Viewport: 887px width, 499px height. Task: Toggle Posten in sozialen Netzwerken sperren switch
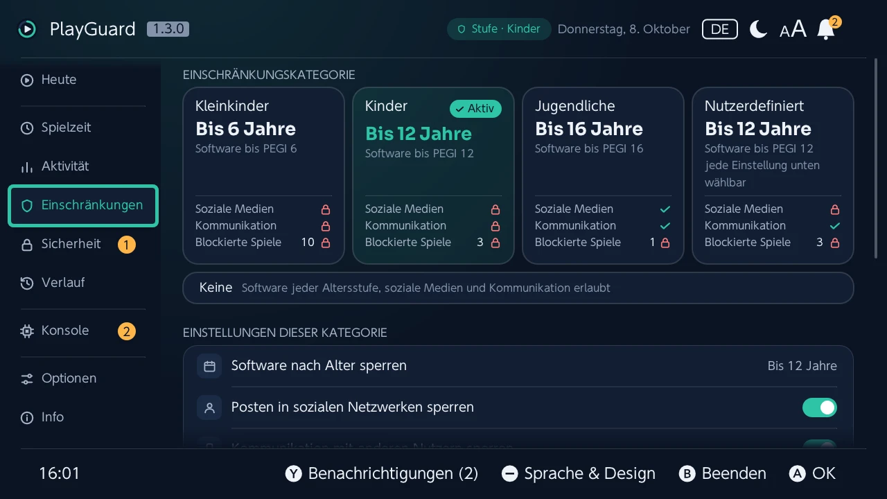(820, 408)
